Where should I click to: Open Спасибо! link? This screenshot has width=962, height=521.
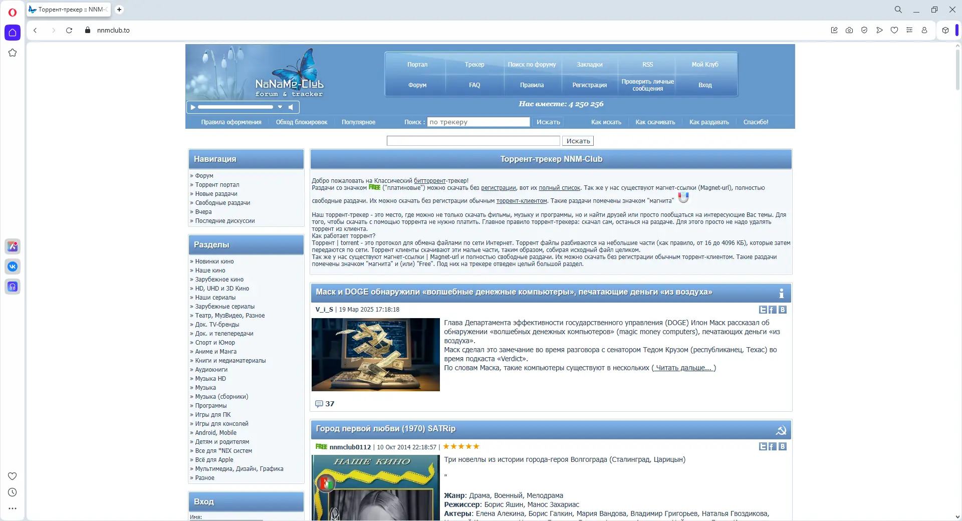click(756, 122)
